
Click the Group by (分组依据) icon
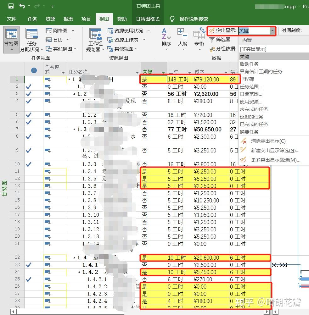pyautogui.click(x=212, y=49)
